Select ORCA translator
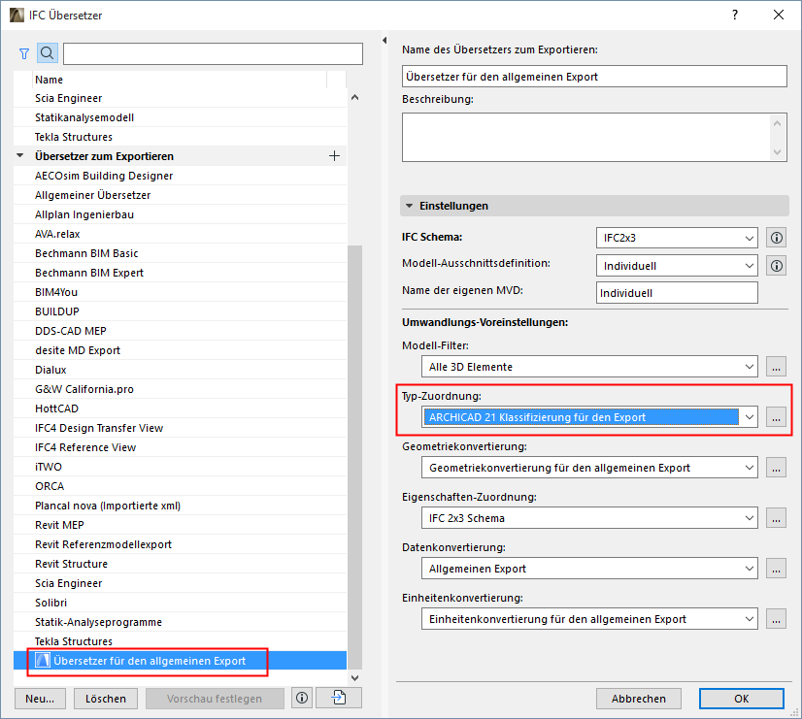The height and width of the screenshot is (719, 802). click(x=180, y=486)
